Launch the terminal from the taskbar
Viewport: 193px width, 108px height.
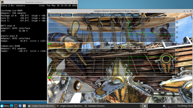click(x=16, y=106)
